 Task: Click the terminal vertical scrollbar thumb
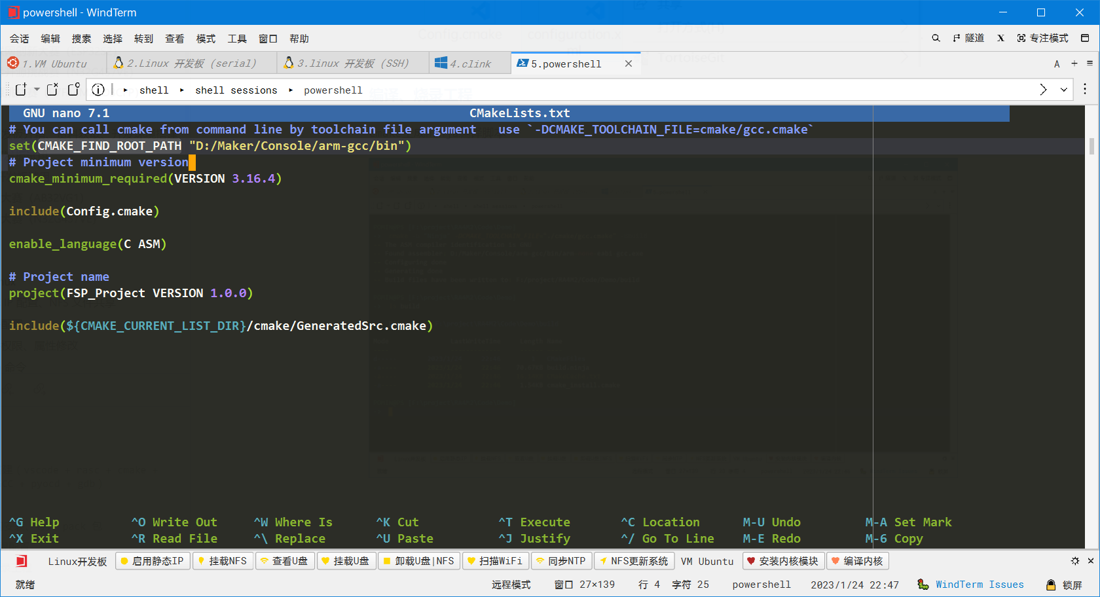[x=1091, y=146]
